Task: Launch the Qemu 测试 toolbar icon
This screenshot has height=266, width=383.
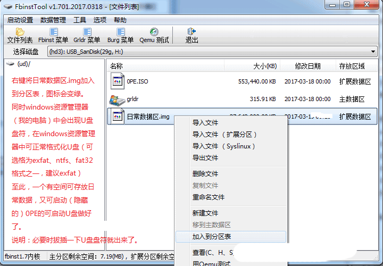Action: 154,32
